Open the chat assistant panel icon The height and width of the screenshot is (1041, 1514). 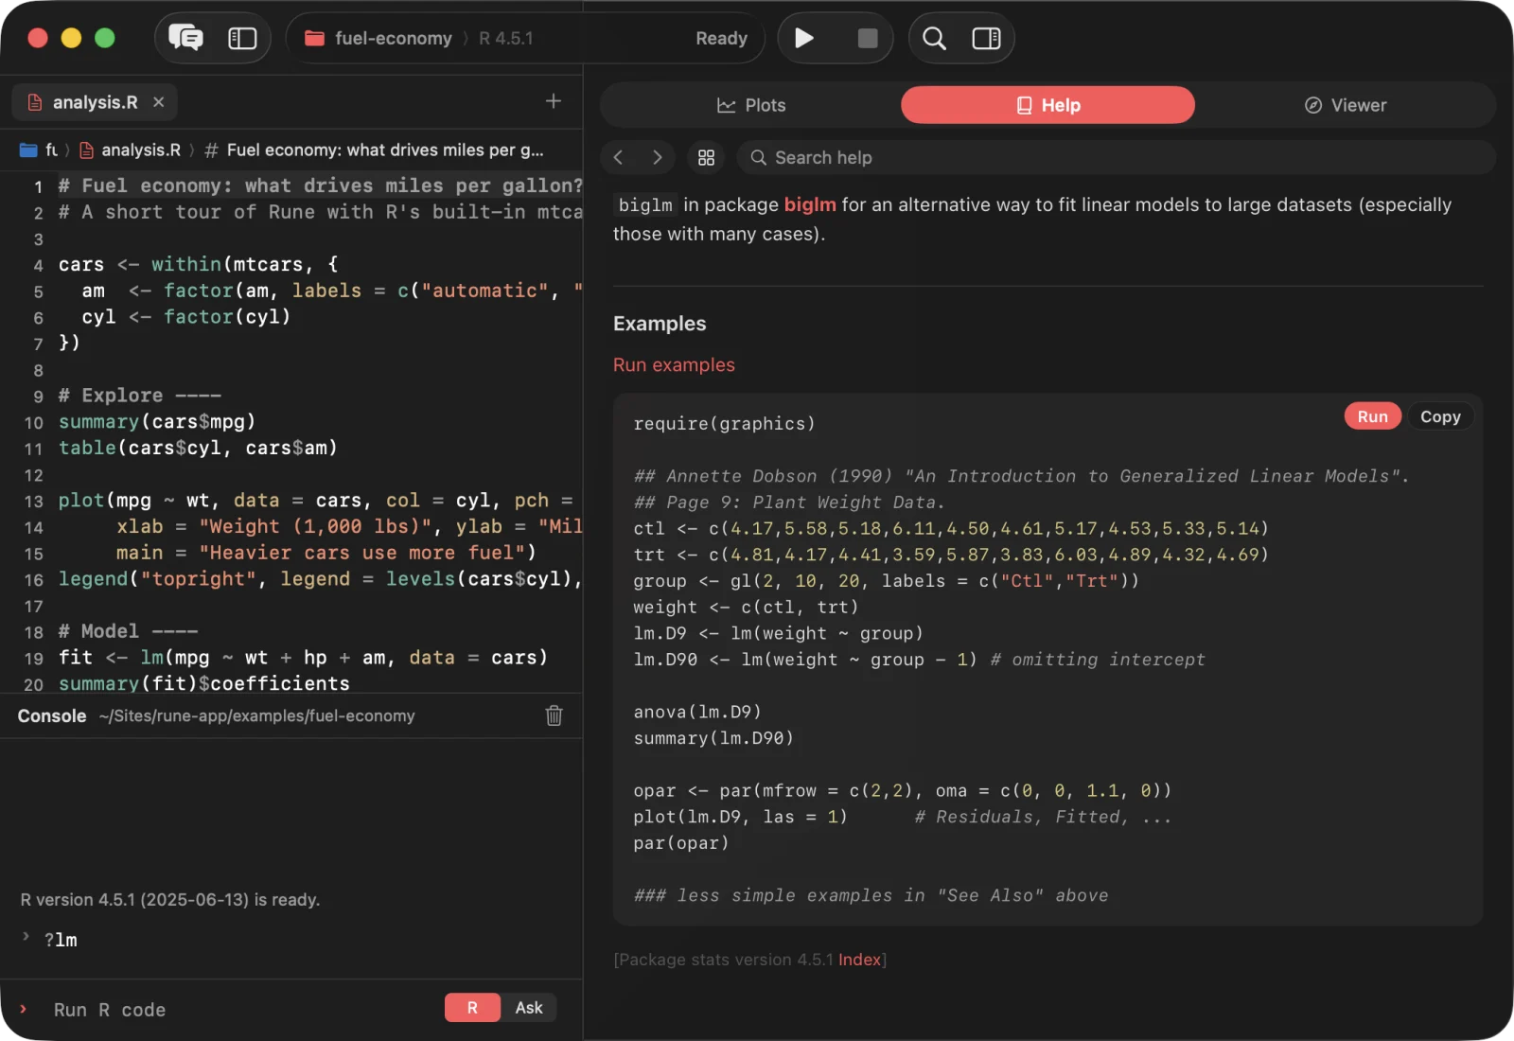[x=185, y=38]
